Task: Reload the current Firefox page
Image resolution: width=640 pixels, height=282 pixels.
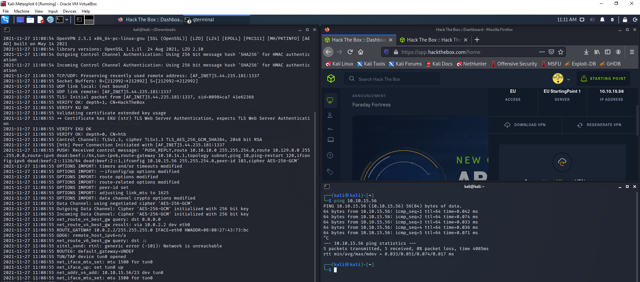Action: (x=350, y=52)
